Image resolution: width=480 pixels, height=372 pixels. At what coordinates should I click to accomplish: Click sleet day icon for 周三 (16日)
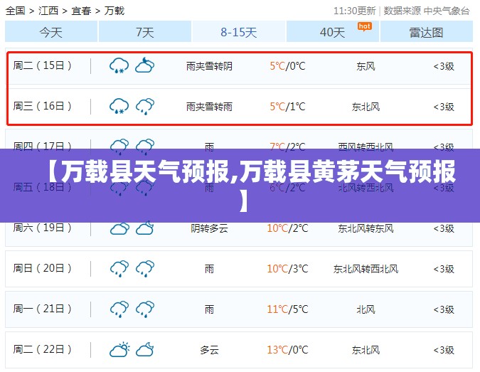tap(119, 106)
